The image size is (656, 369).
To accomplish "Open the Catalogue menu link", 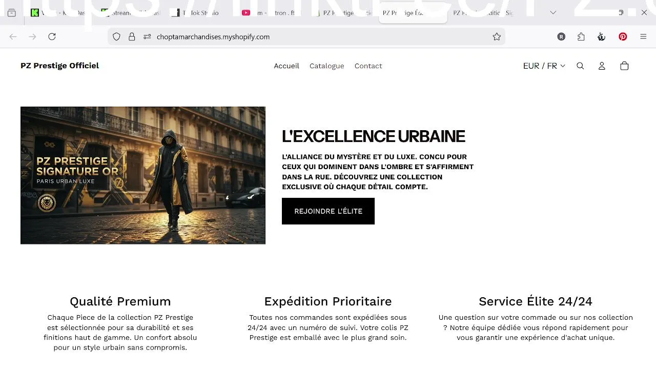I will [327, 66].
